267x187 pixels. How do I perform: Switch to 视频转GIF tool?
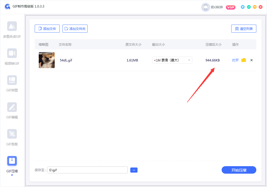click(12, 57)
